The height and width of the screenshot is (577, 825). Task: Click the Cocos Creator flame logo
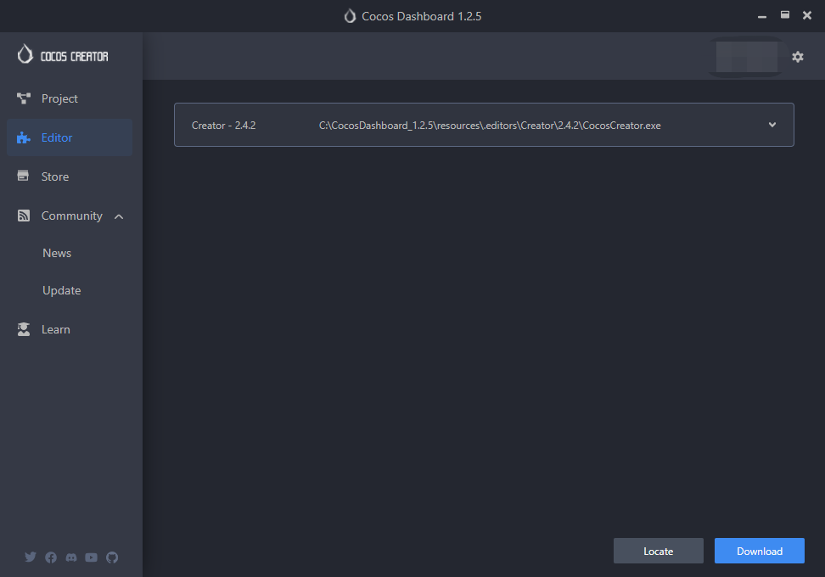click(x=25, y=54)
